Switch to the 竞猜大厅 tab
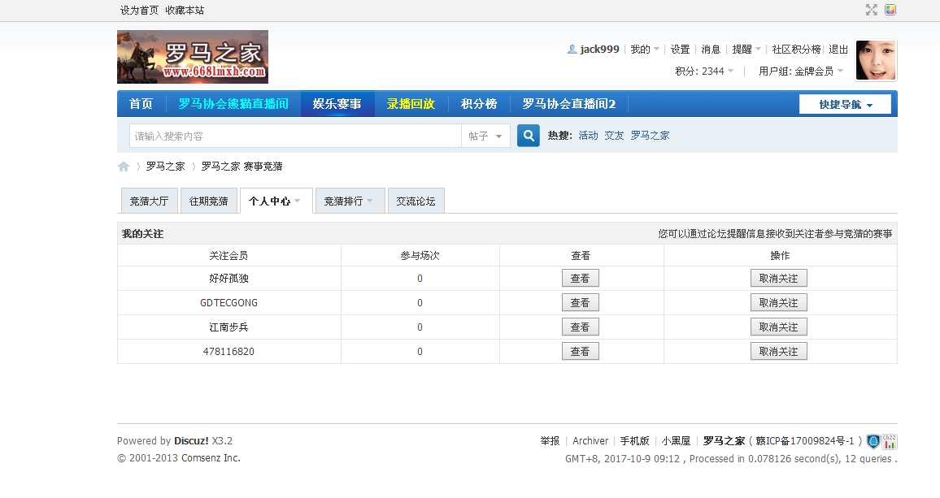940x498 pixels. (x=150, y=201)
